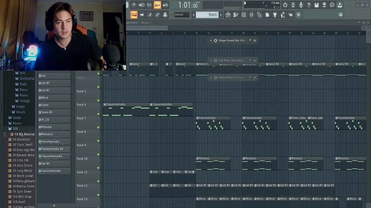The height and width of the screenshot is (208, 371).
Task: Click the multilink to controllers chain icon
Action: point(157,15)
